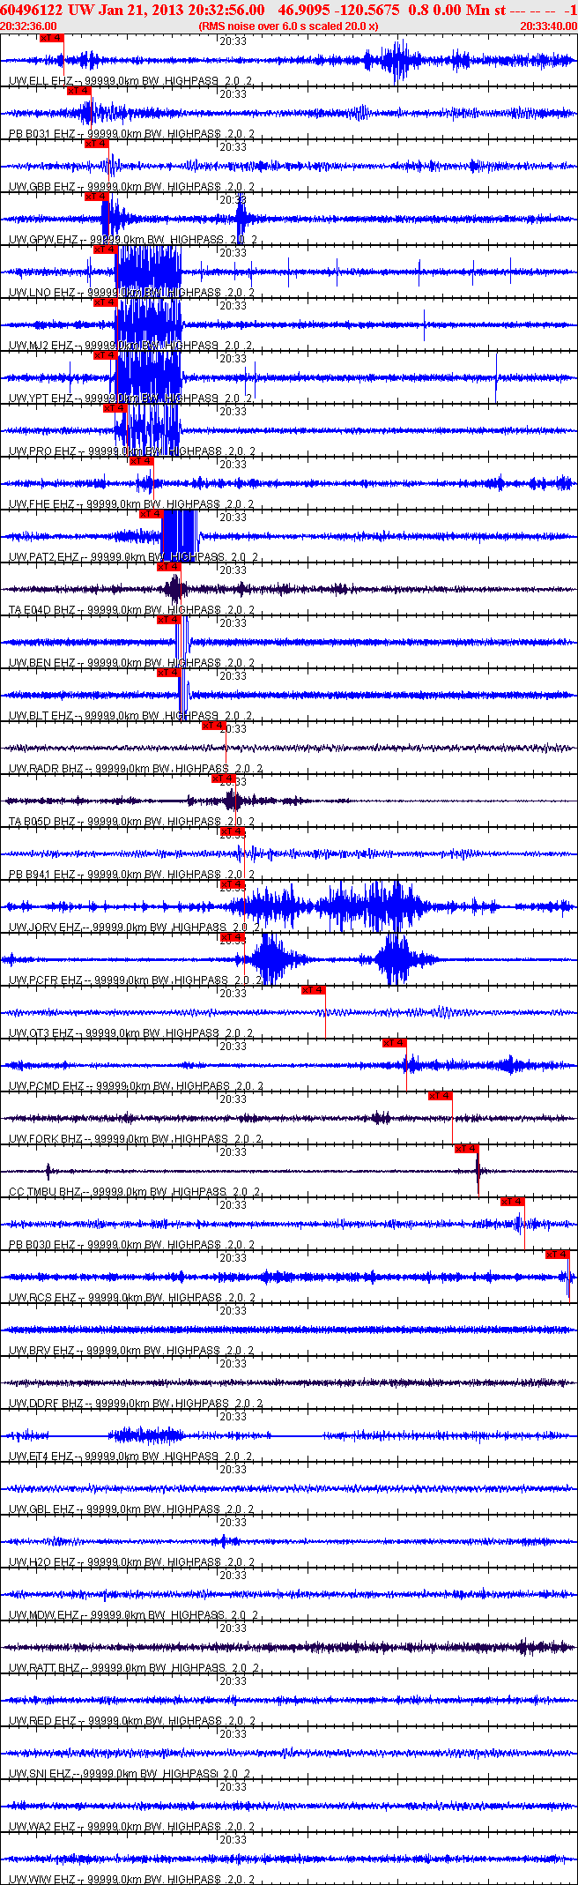
Task: Click the red pick marker on UW.ELL trace
Action: click(x=52, y=38)
